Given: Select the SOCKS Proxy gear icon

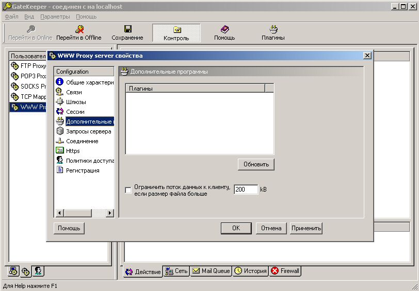Looking at the screenshot, I should click(14, 87).
